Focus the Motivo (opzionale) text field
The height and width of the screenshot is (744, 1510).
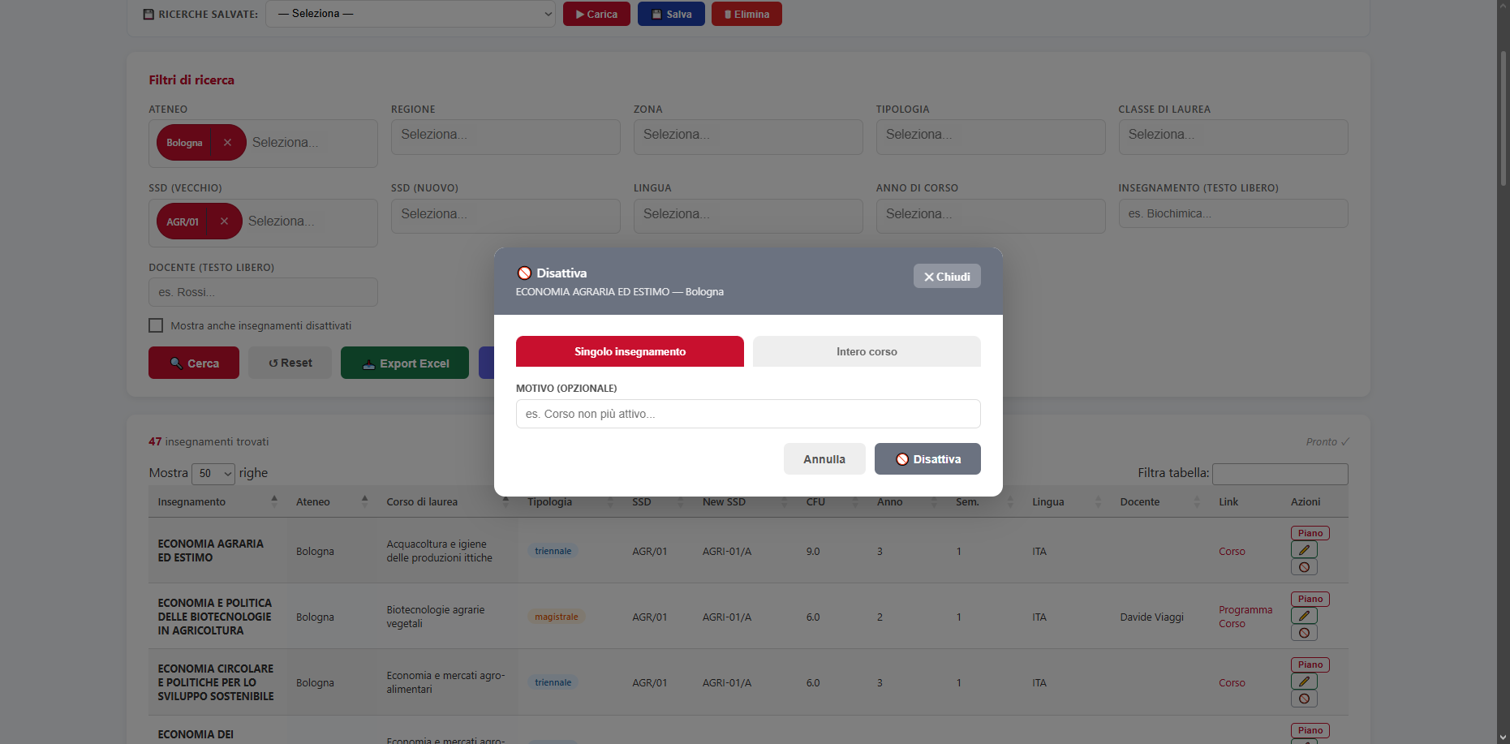pyautogui.click(x=748, y=414)
